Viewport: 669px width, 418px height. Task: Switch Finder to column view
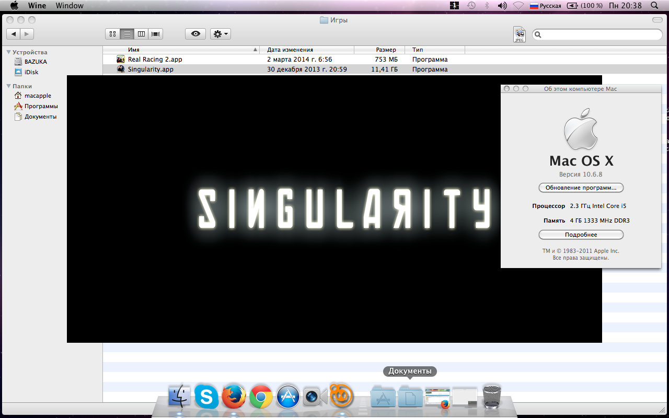pyautogui.click(x=141, y=34)
